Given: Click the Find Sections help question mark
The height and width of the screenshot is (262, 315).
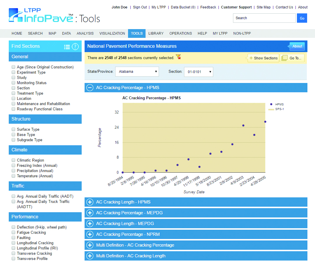Looking at the screenshot, I should 75,47.
